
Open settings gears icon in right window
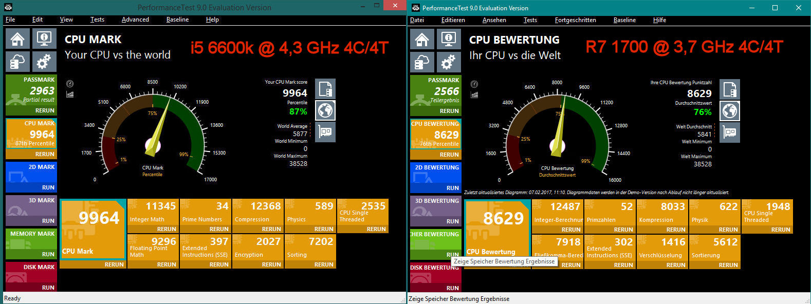[449, 62]
